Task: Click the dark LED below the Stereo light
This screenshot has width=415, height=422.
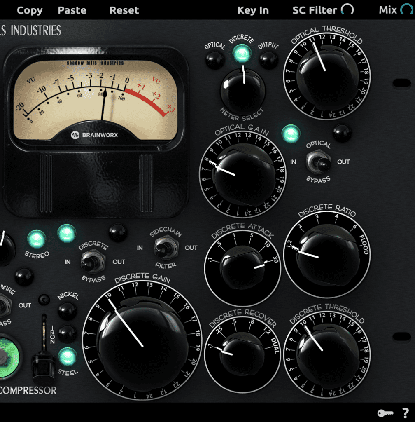Action: click(24, 277)
